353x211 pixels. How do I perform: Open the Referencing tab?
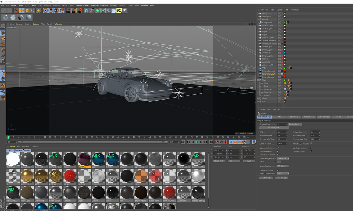pos(309,117)
